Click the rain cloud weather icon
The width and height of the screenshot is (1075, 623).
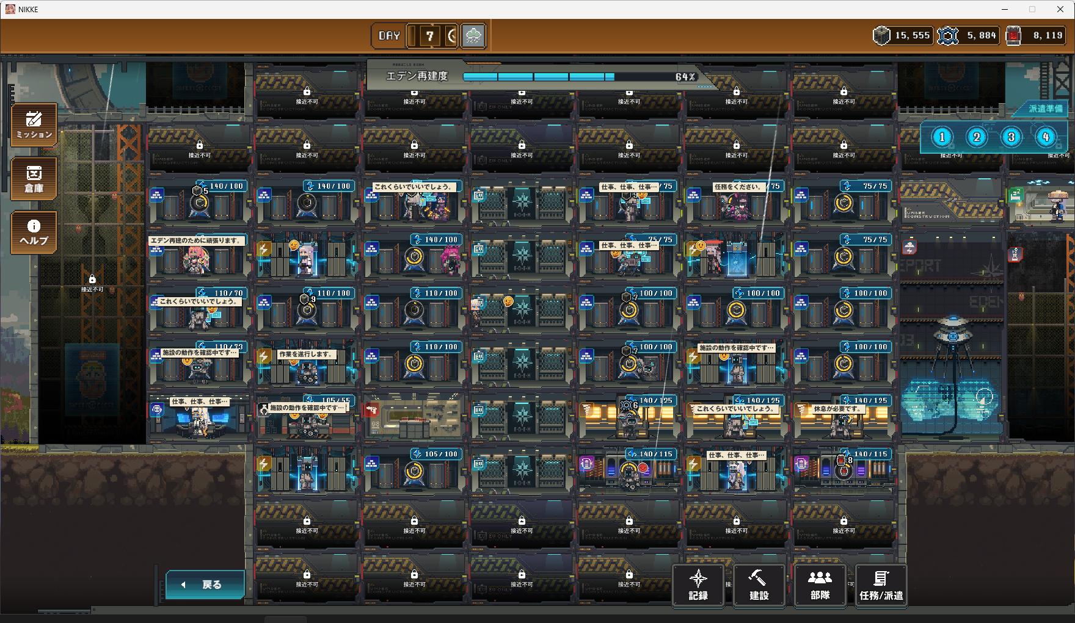[x=473, y=36]
